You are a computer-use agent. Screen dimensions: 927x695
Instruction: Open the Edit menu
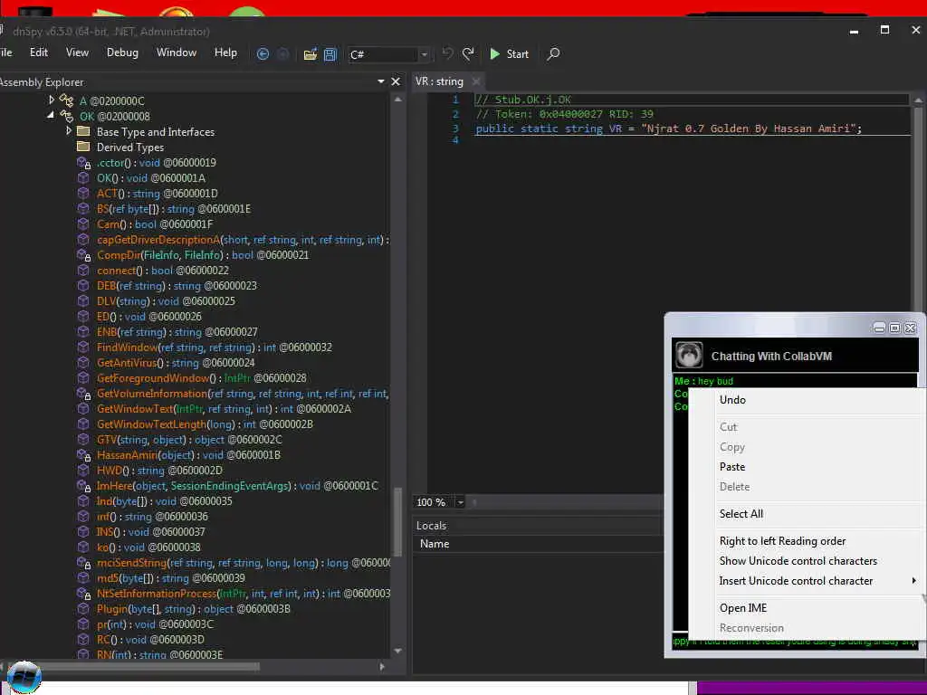(39, 52)
